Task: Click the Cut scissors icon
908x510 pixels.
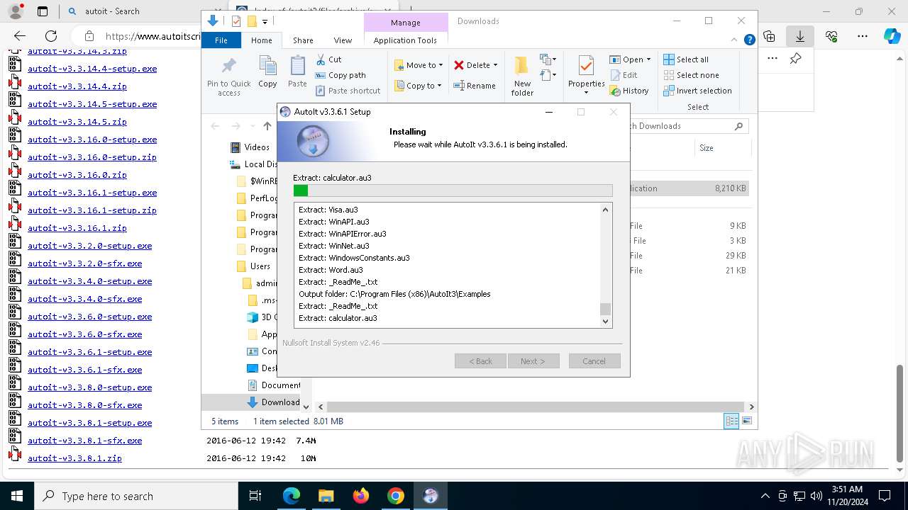Action: (321, 59)
